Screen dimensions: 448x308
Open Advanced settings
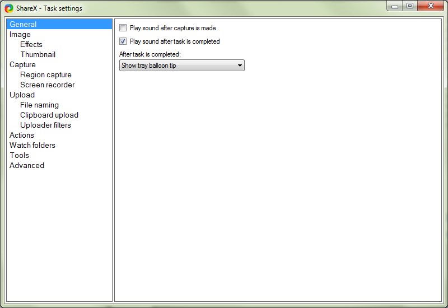(27, 165)
